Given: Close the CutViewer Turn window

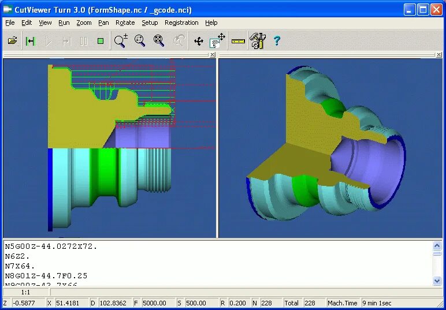Looking at the screenshot, I should [436, 10].
